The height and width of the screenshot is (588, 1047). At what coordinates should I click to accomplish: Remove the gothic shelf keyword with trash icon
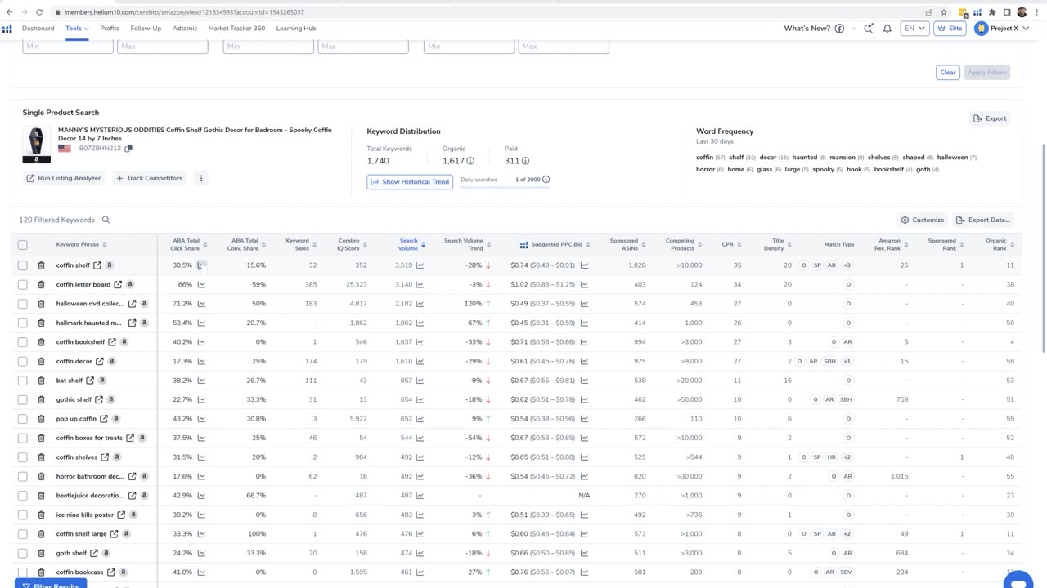pos(41,400)
